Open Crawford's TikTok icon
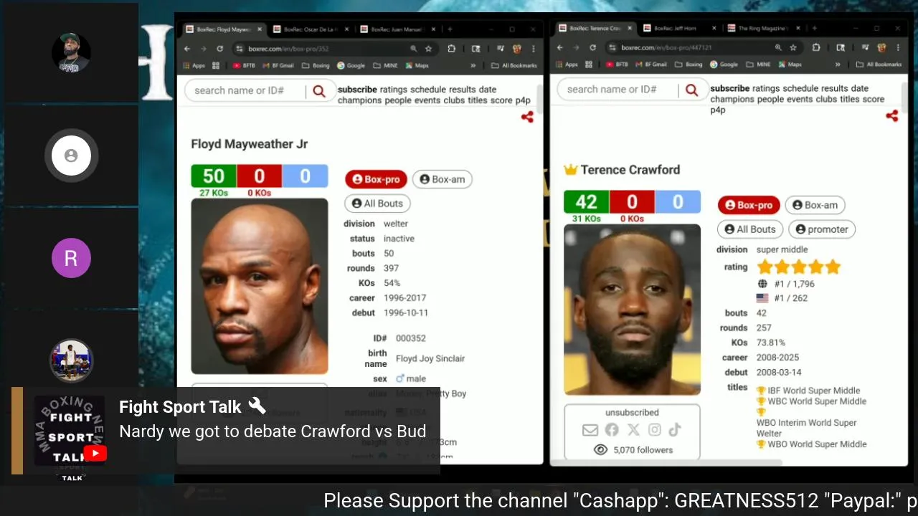 tap(675, 430)
